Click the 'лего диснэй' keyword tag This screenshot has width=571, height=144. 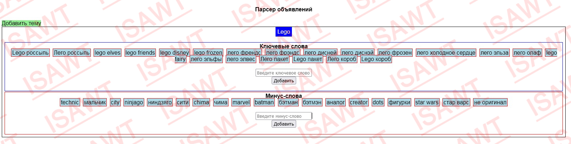[357, 52]
